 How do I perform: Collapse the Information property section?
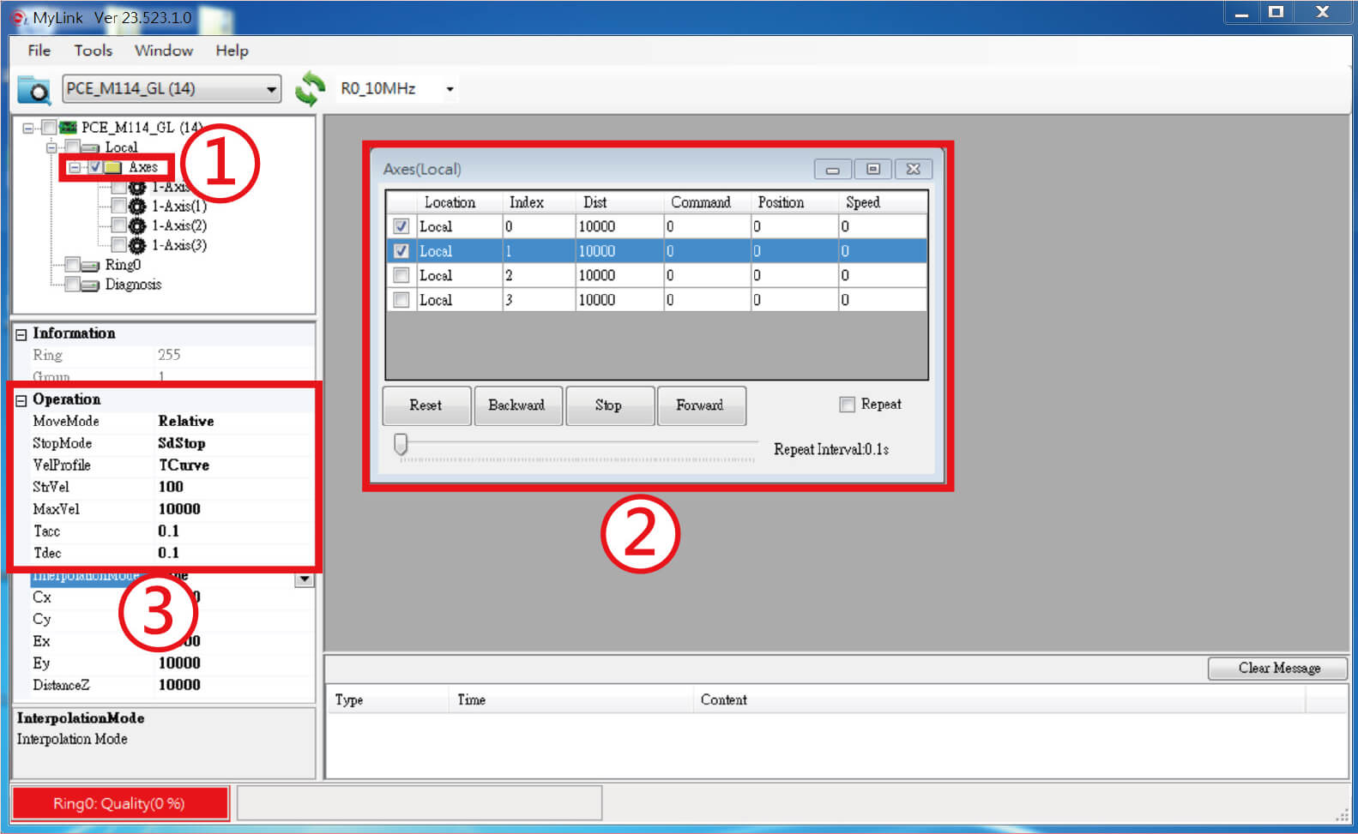tap(21, 335)
